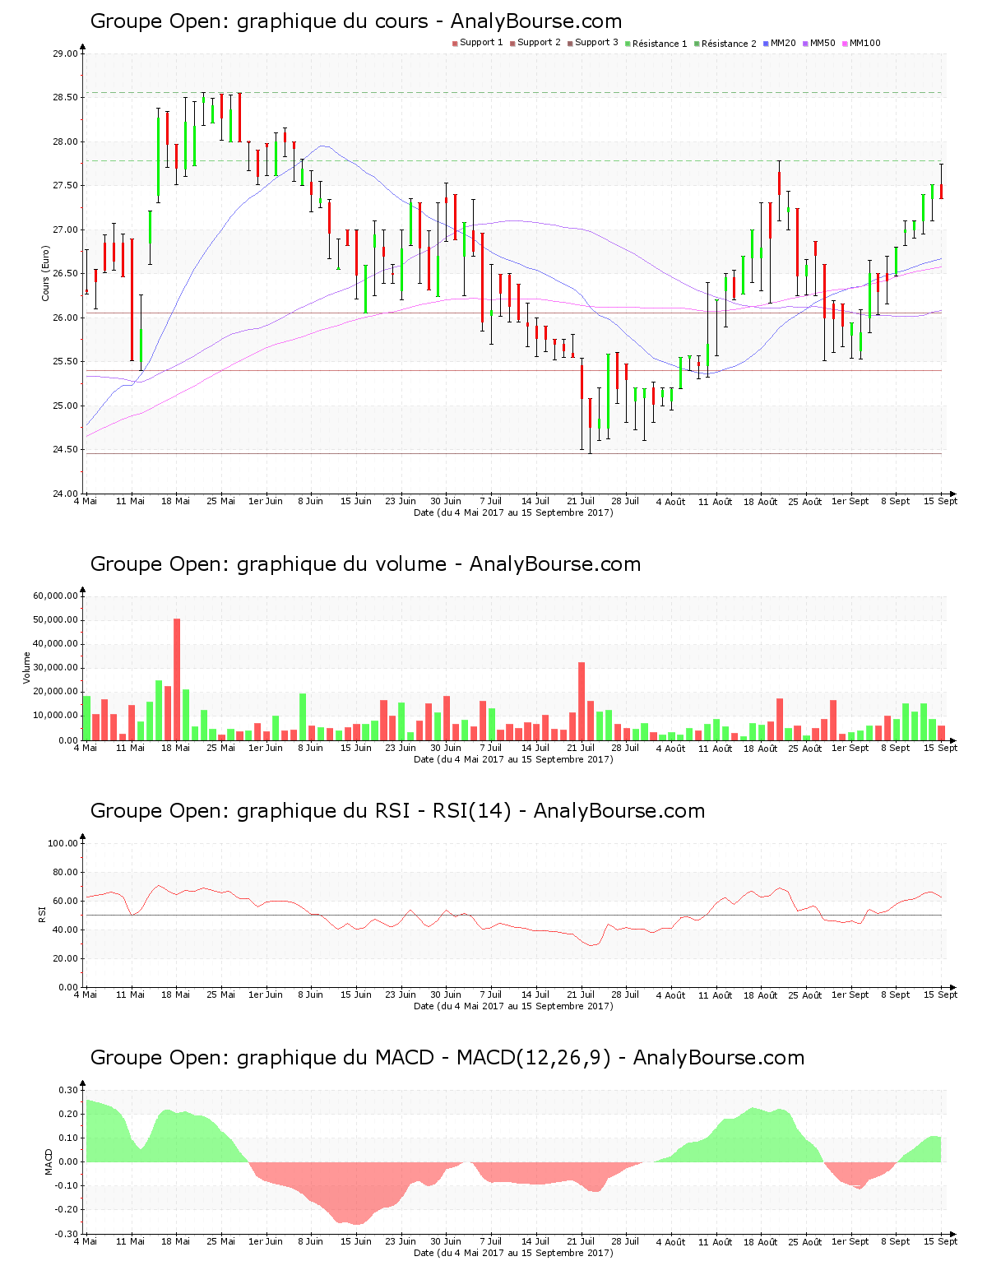Click the 'graphique du RSI - RSI(14)' title
The width and height of the screenshot is (987, 1275).
coord(397,811)
